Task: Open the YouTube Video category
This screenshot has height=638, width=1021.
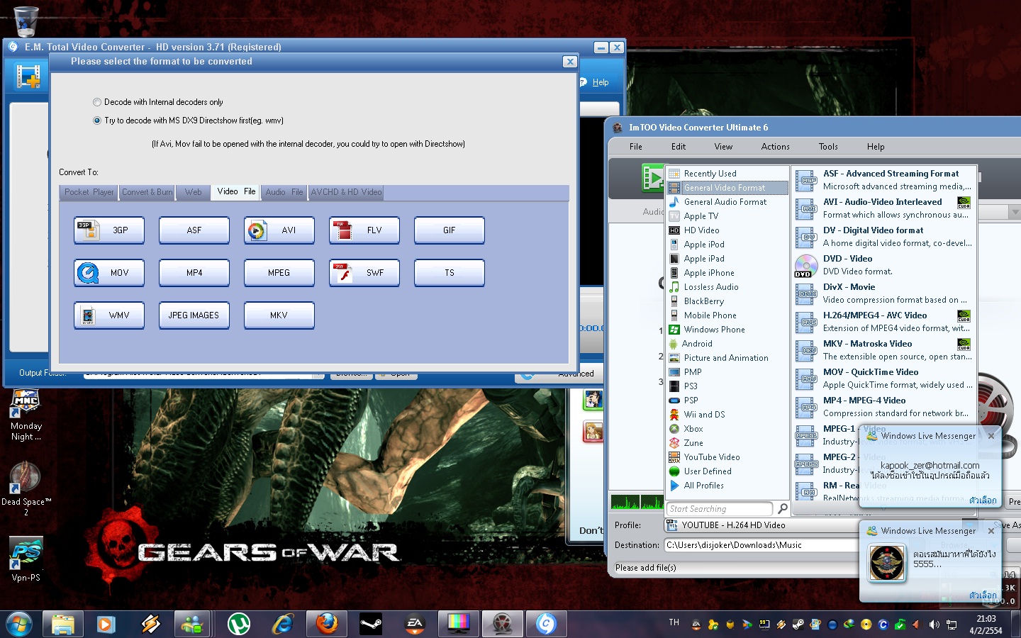Action: tap(727, 457)
